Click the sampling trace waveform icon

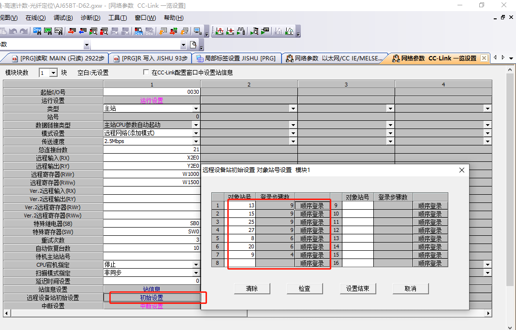tap(241, 31)
